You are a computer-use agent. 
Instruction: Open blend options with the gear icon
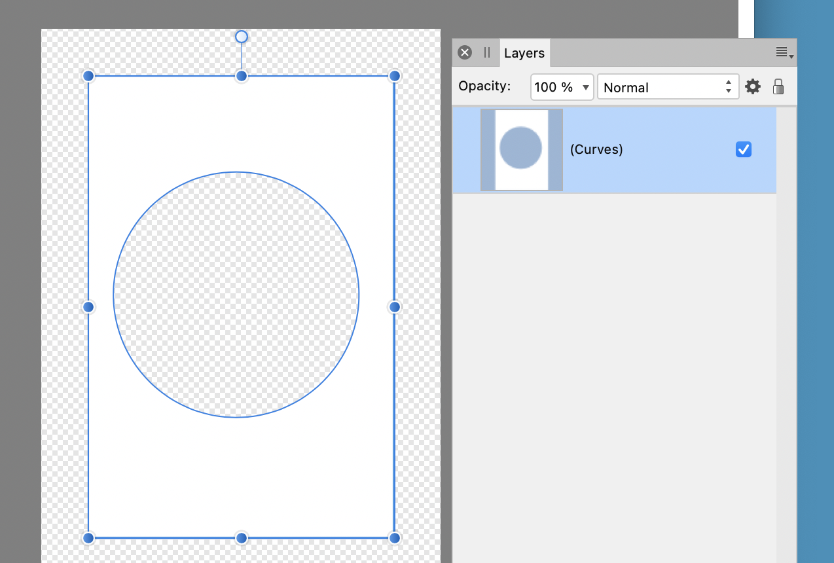click(x=753, y=86)
